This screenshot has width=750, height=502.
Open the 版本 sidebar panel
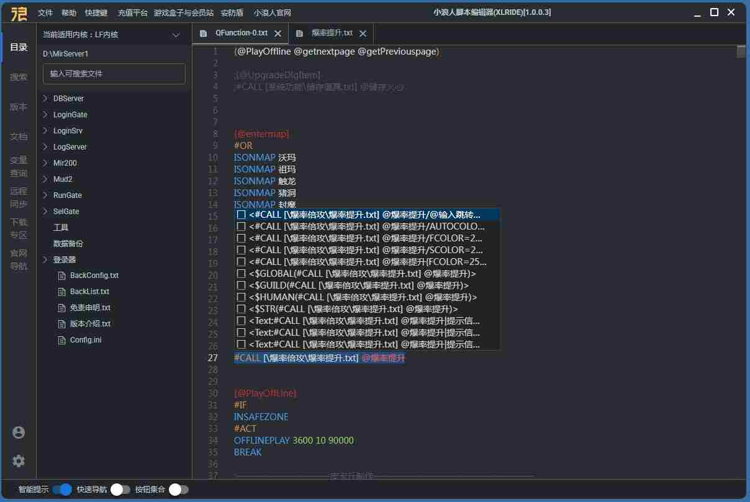pyautogui.click(x=19, y=107)
